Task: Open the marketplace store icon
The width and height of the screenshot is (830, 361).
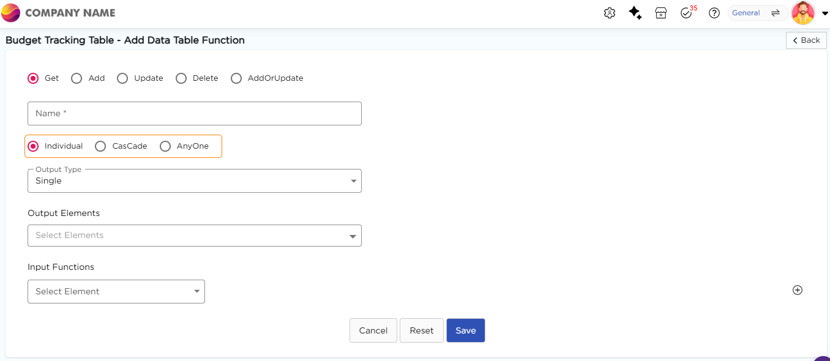Action: coord(661,13)
